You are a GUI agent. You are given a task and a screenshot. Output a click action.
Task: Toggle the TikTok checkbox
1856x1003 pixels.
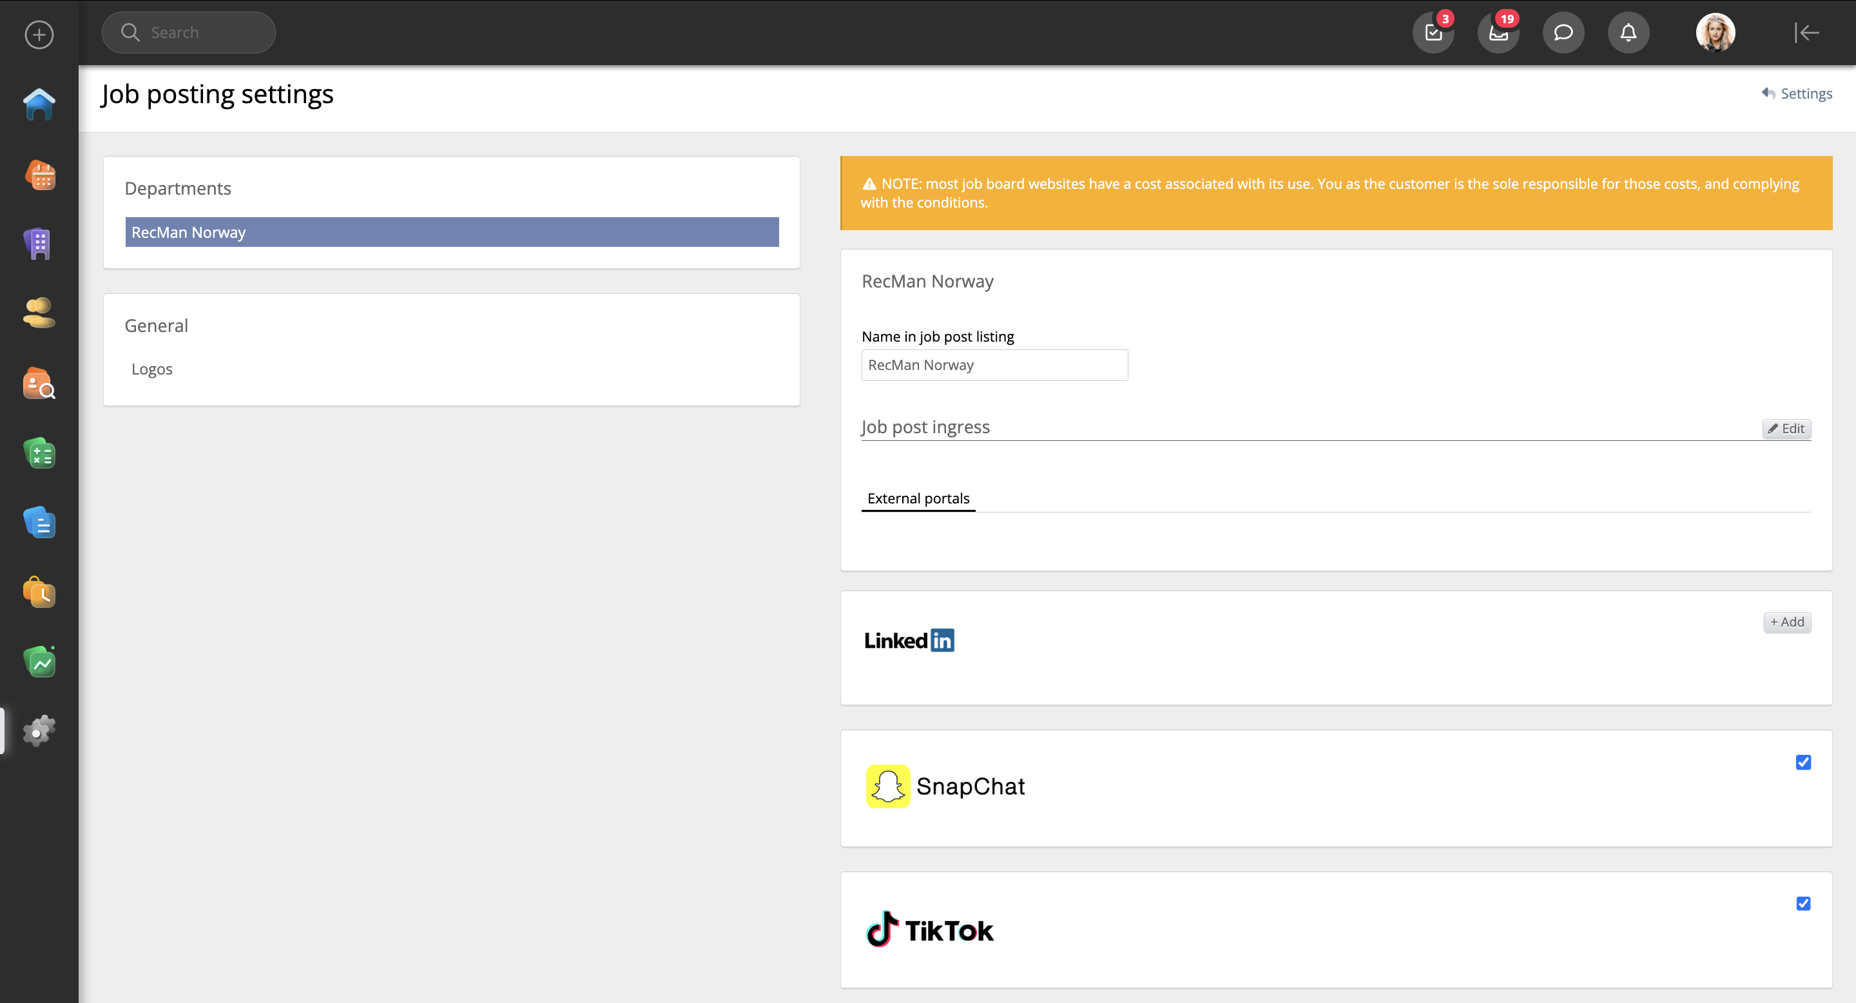1803,904
